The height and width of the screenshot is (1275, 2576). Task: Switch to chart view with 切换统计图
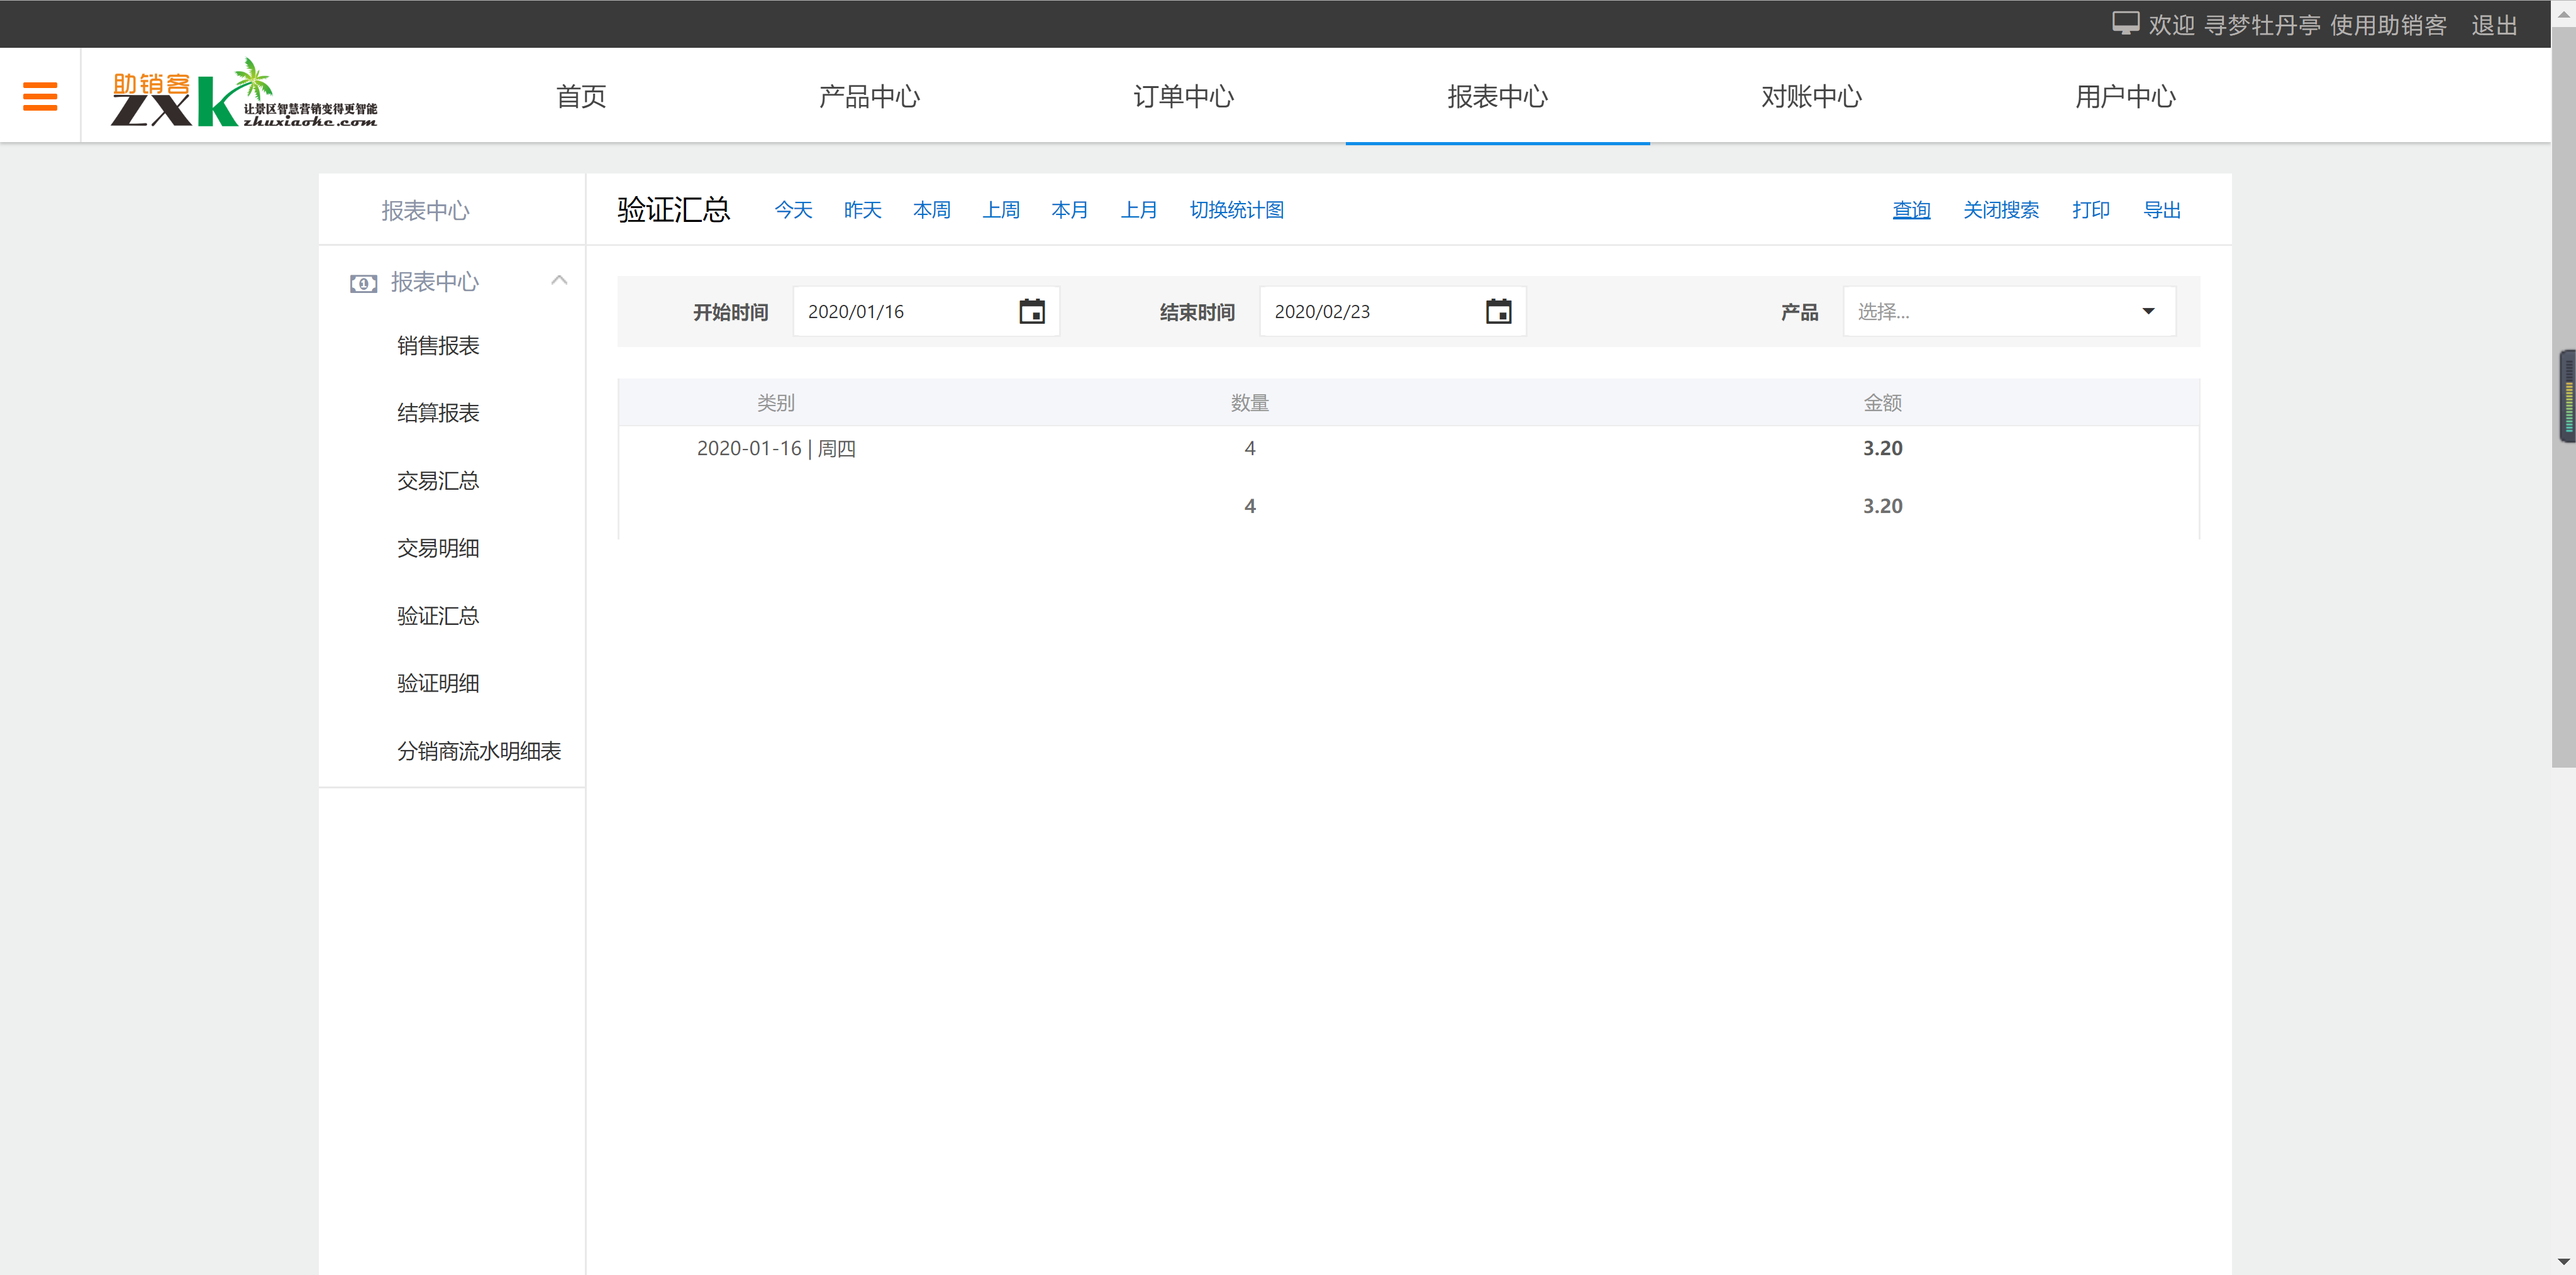click(x=1237, y=210)
